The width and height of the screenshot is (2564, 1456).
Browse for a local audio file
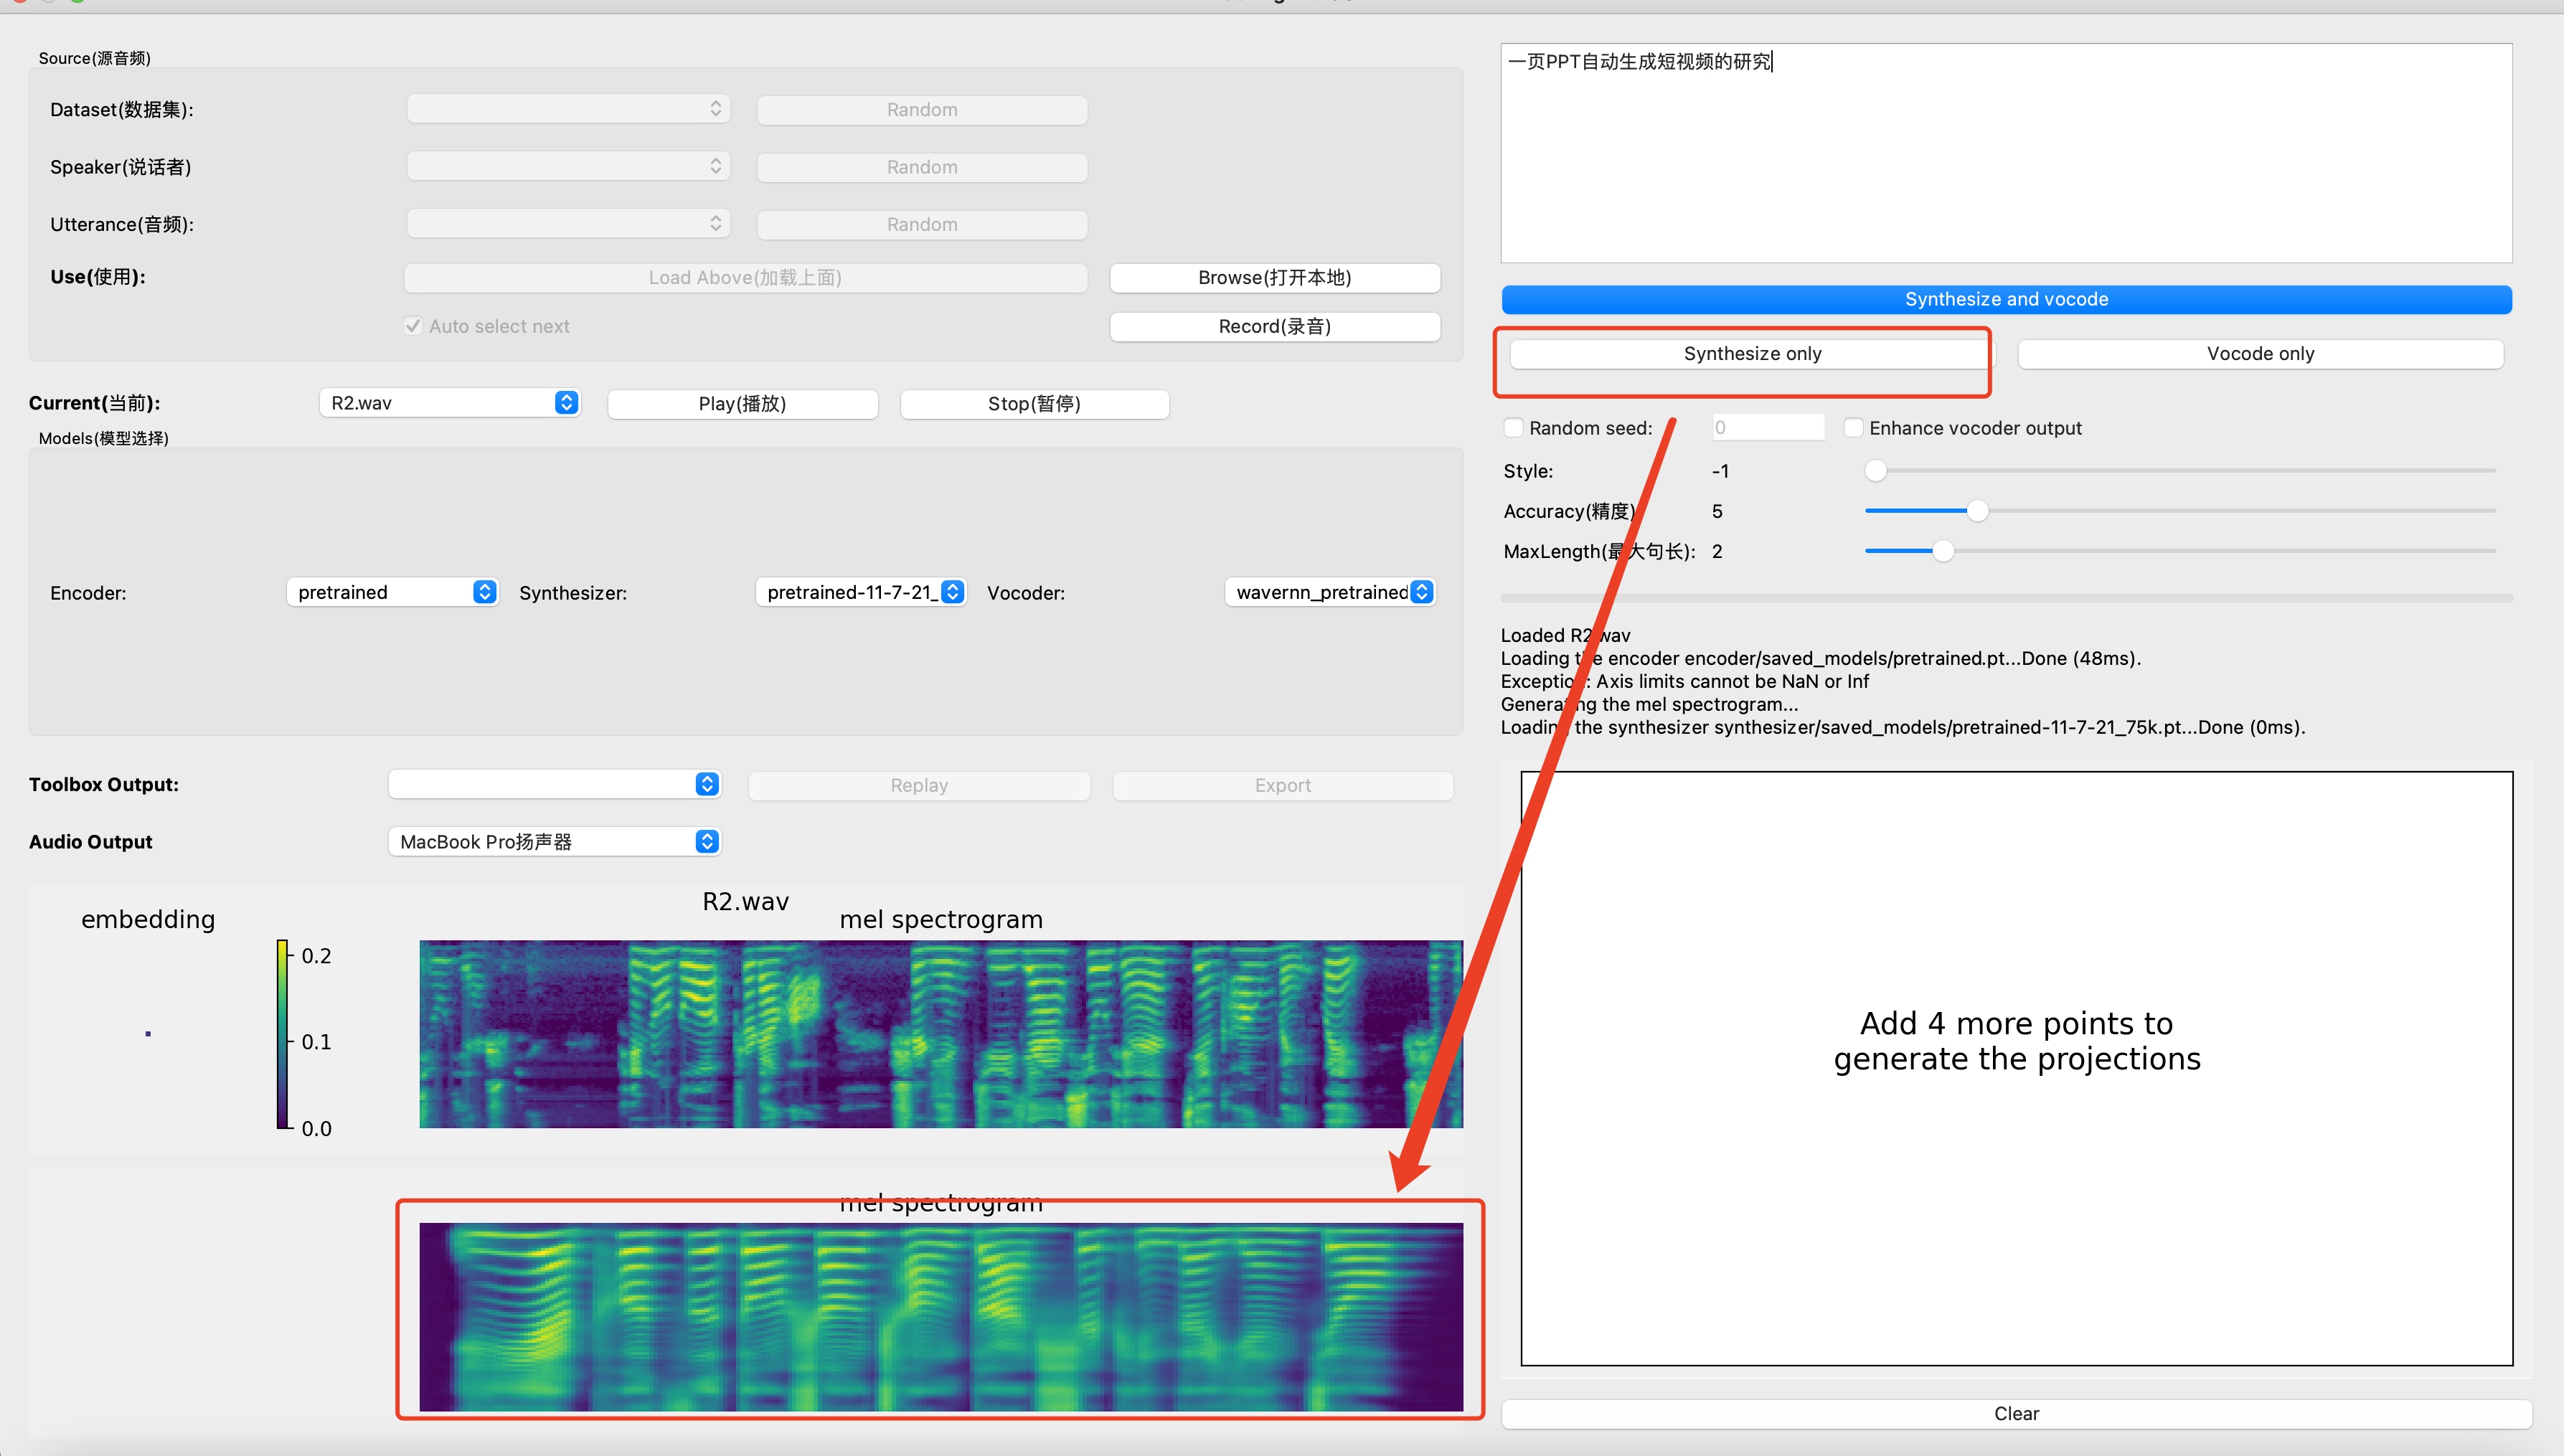coord(1274,278)
